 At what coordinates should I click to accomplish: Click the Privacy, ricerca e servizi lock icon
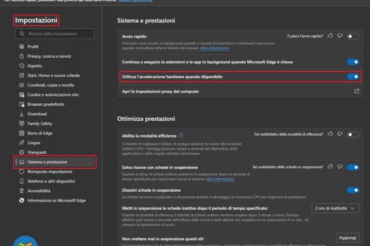coord(20,56)
